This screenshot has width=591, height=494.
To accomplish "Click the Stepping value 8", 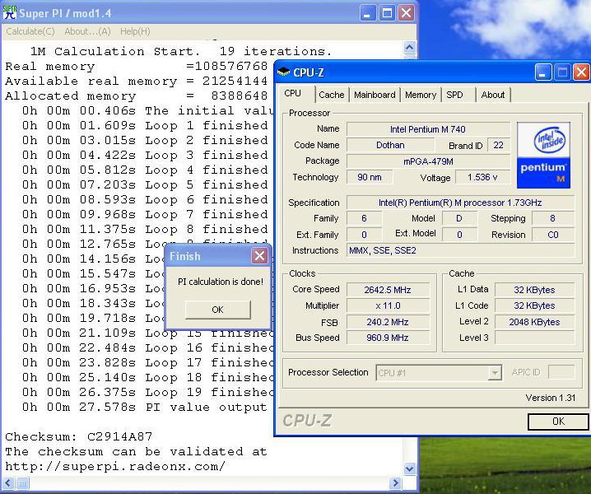I will [553, 218].
